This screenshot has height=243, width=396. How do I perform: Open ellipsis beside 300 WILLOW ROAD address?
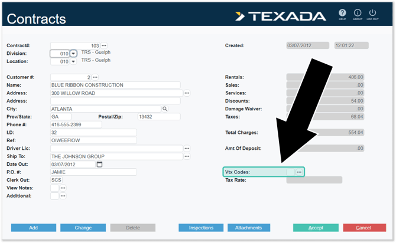tap(187, 93)
